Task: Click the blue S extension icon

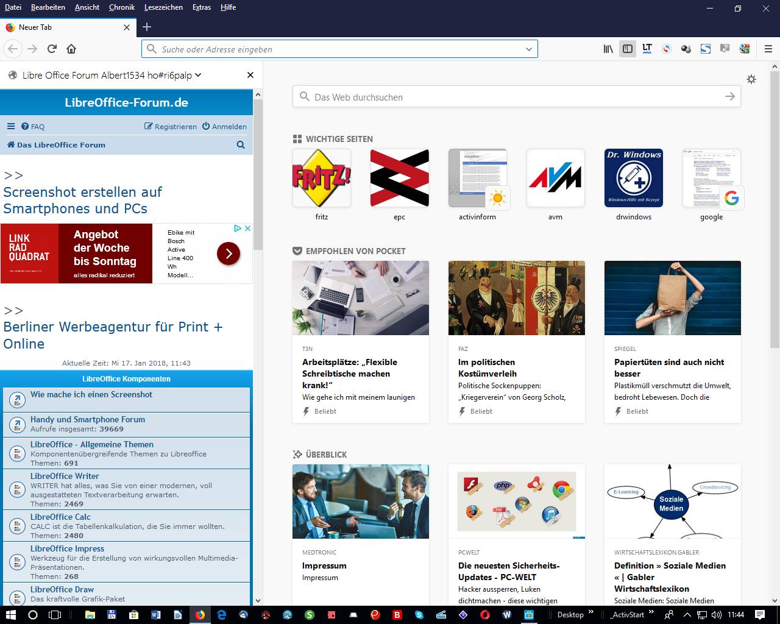Action: [706, 49]
